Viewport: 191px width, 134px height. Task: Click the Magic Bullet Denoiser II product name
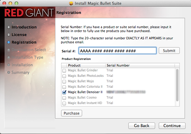[x=85, y=92]
